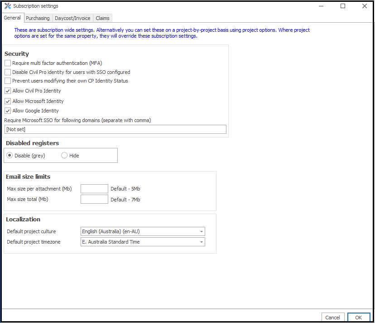Viewport: 375px width, 323px height.
Task: Open the Daycost/Invoice tab
Action: click(72, 18)
